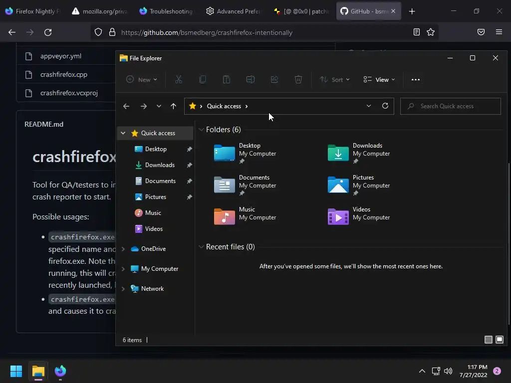Click chevron after Quick access in breadcrumb
The image size is (511, 383).
pos(247,106)
